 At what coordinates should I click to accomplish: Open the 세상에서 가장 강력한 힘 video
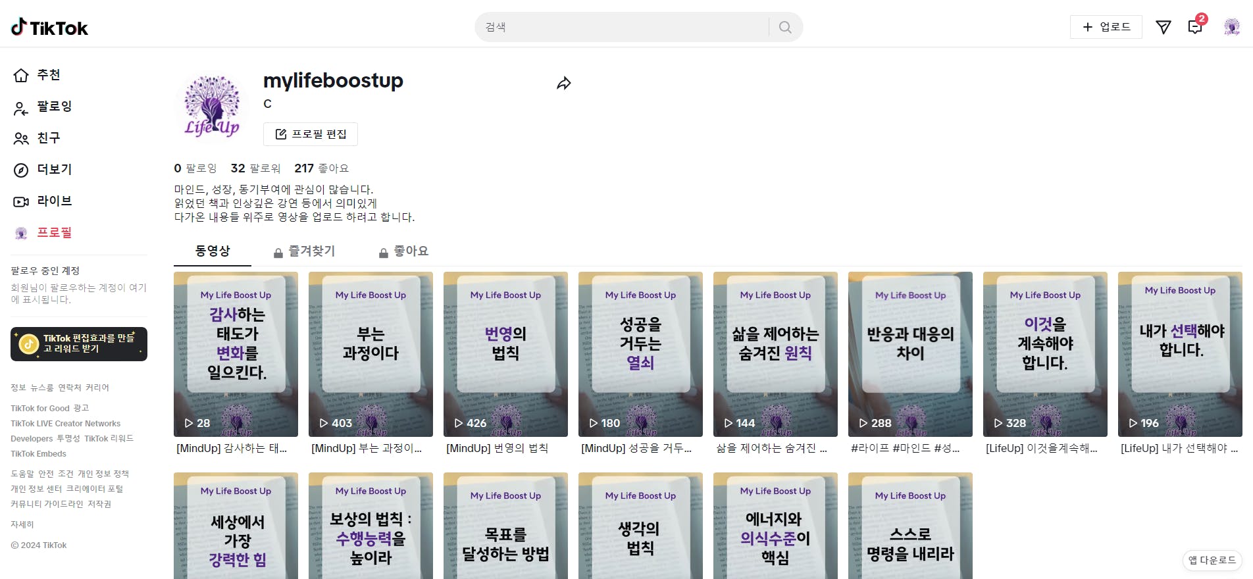point(236,526)
